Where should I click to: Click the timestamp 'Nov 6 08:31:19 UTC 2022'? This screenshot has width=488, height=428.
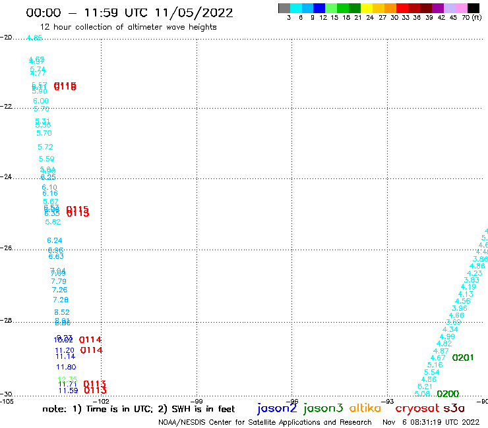click(x=431, y=422)
